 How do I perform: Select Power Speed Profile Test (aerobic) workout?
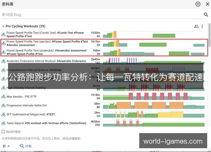[47, 43]
